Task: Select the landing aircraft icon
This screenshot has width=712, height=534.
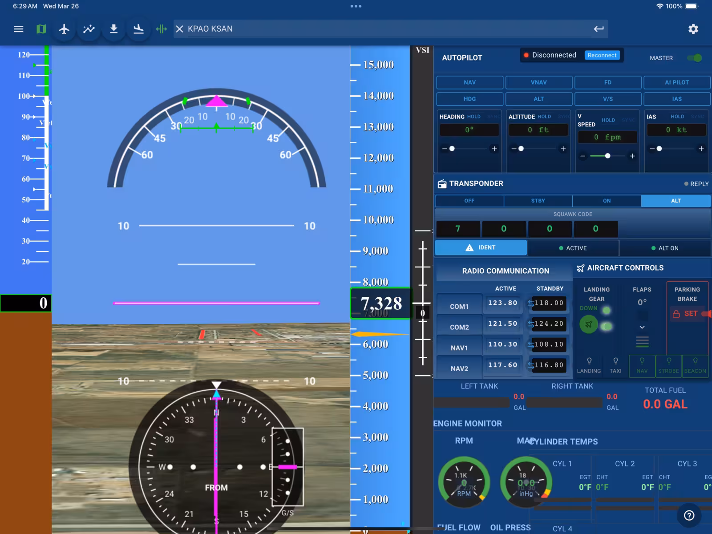Action: tap(138, 29)
